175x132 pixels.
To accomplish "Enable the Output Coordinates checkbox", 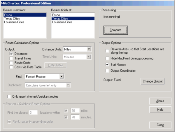I will coord(107,71).
